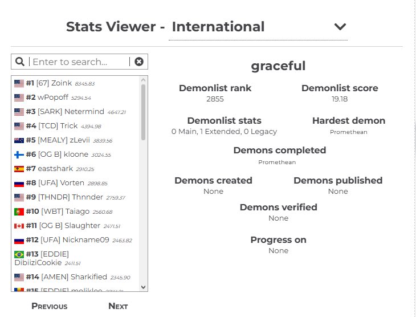
Task: Clear the search box with the X icon
Action: click(x=139, y=62)
